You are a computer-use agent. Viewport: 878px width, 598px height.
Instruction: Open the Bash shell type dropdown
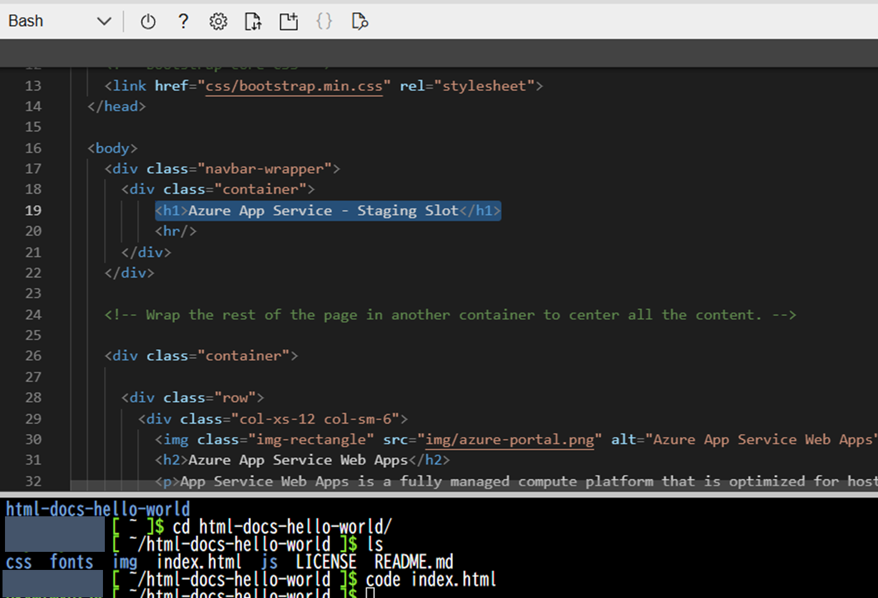59,21
